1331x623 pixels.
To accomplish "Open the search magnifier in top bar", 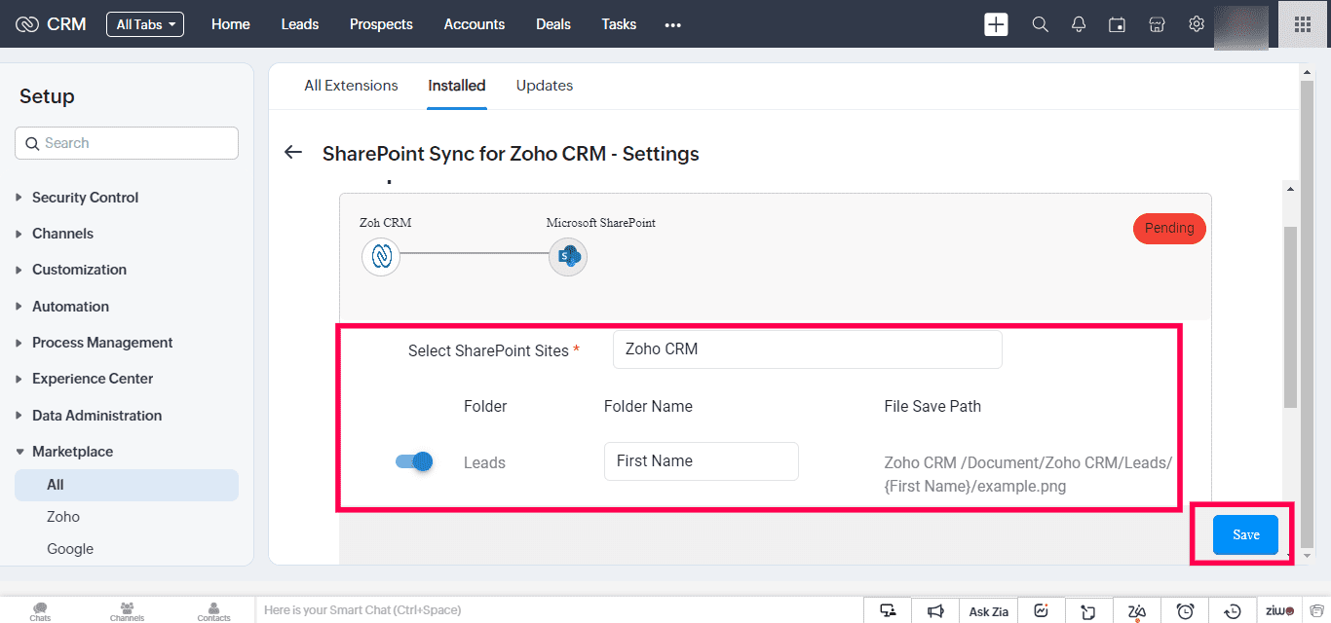I will tap(1040, 24).
